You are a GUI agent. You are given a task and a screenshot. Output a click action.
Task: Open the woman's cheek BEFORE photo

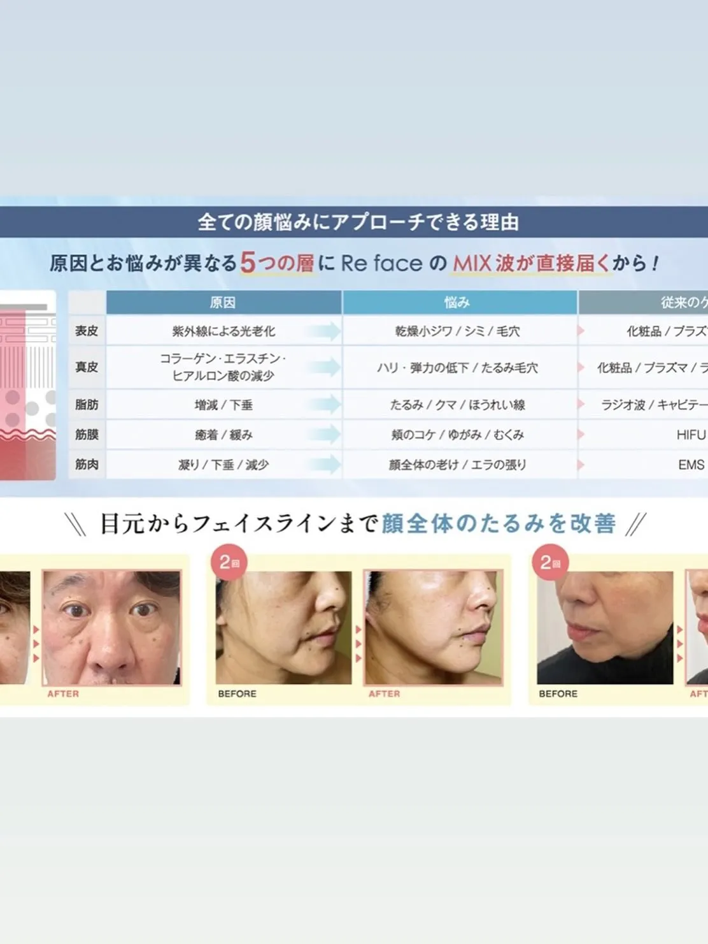point(283,628)
